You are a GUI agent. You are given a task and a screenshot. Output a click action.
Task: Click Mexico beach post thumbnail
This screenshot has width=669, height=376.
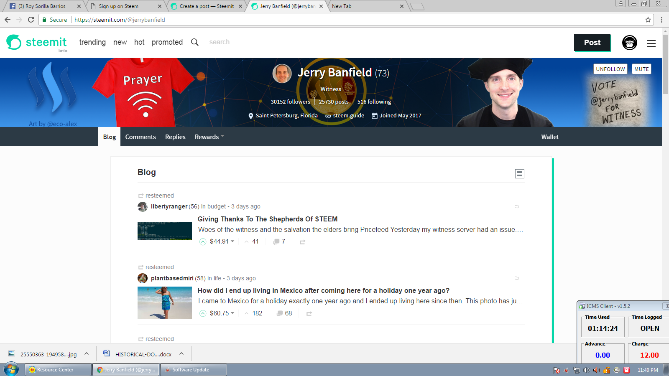[x=165, y=302]
